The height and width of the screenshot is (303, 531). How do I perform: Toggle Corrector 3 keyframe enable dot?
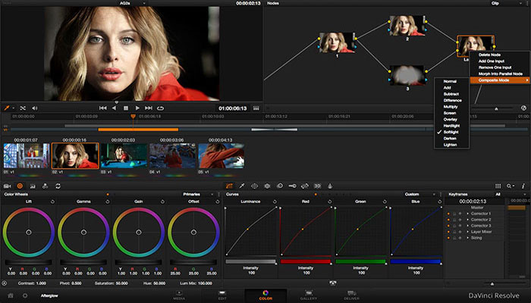[x=448, y=226]
